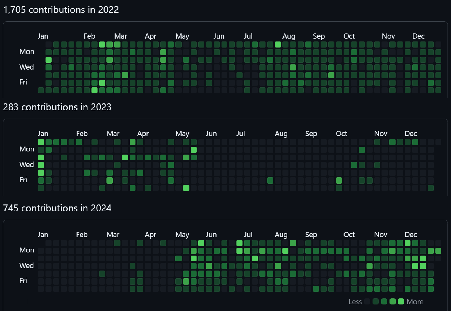The height and width of the screenshot is (311, 451).
Task: Click the Nov label in the 2023 graph
Action: [x=381, y=134]
